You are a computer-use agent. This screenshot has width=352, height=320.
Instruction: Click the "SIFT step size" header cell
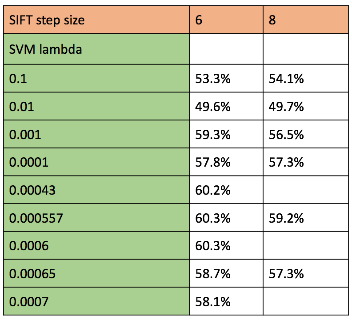coord(96,20)
